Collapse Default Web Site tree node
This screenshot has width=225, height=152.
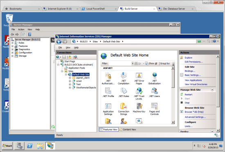[x=66, y=75]
